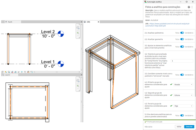Image resolution: width=196 pixels, height=130 pixels.
Task: Close the (3D) view tab
Action: pyautogui.click(x=98, y=22)
